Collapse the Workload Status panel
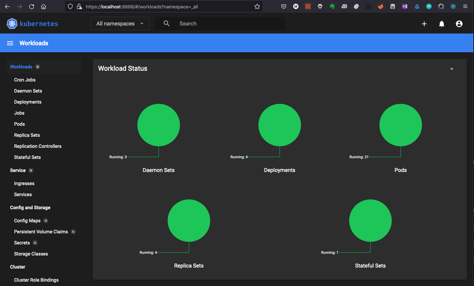474x286 pixels. (452, 69)
